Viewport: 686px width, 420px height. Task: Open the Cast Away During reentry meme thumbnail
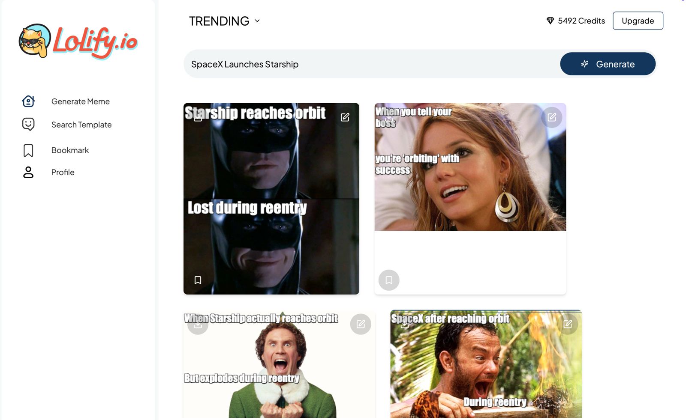[486, 364]
